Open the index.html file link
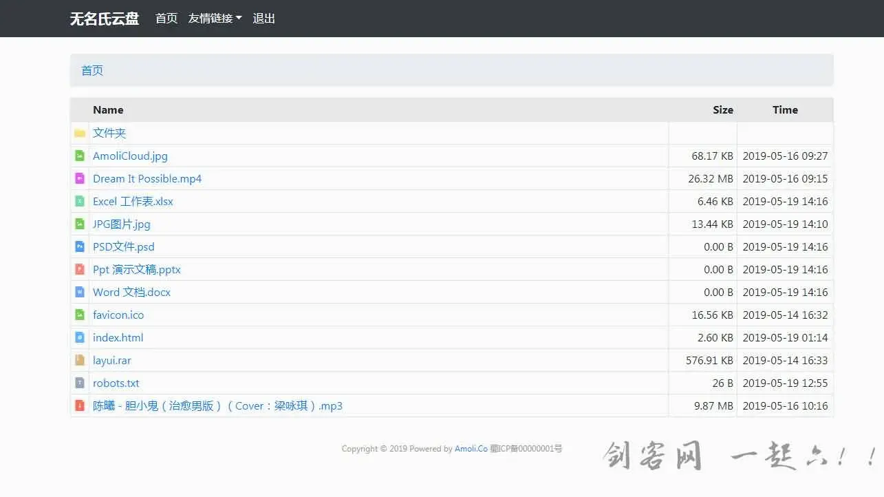The image size is (884, 497). coord(118,337)
